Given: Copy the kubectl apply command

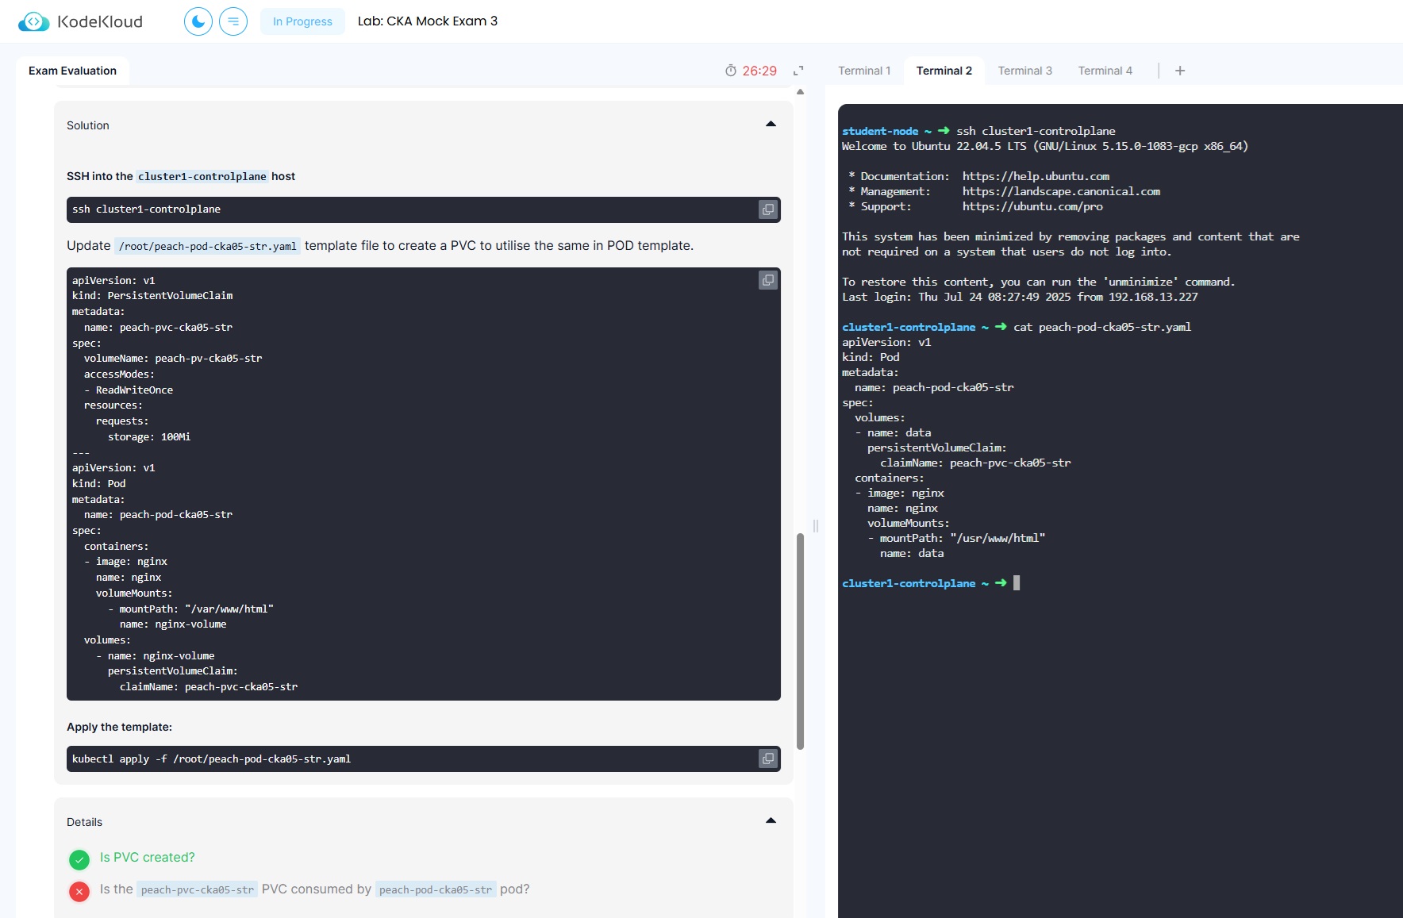Looking at the screenshot, I should [768, 759].
